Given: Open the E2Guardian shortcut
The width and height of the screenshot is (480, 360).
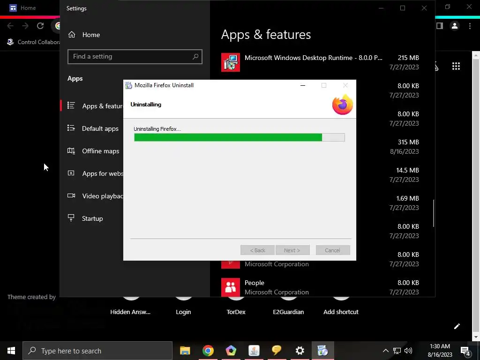Looking at the screenshot, I should click(x=288, y=312).
